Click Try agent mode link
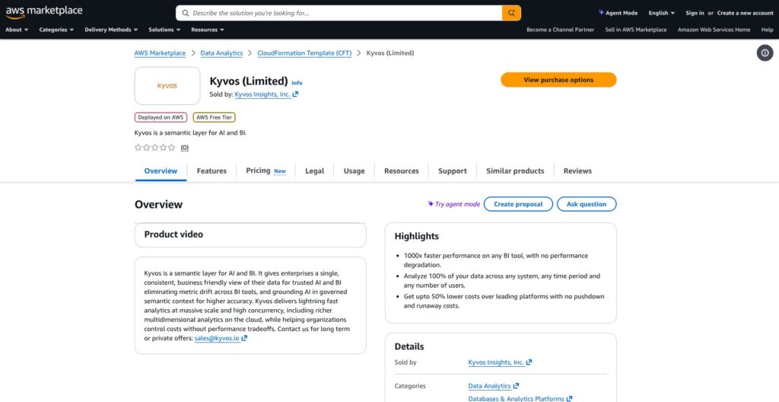The image size is (779, 402). 454,204
